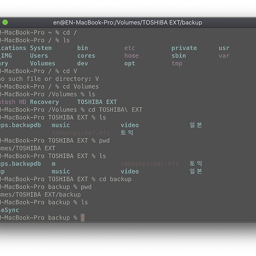Image resolution: width=256 pixels, height=256 pixels.
Task: Select TOSHIBA EXT in the Volumes listing
Action: (97, 102)
